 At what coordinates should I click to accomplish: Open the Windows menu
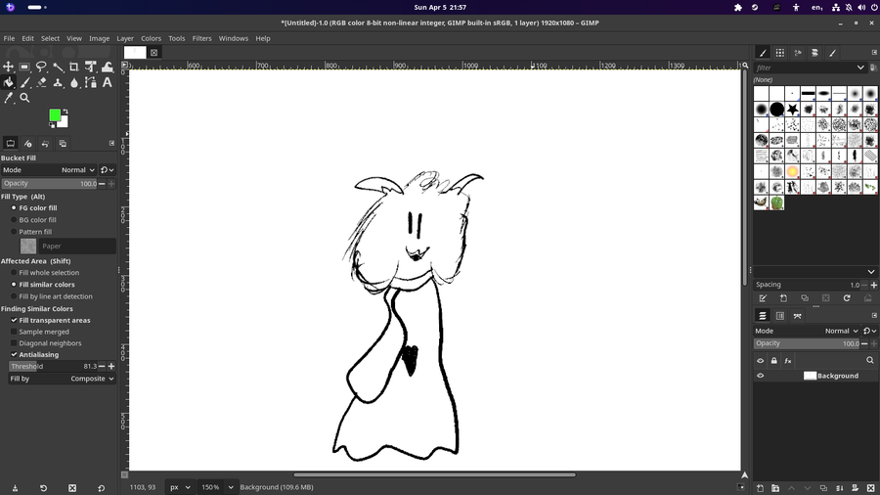(234, 39)
